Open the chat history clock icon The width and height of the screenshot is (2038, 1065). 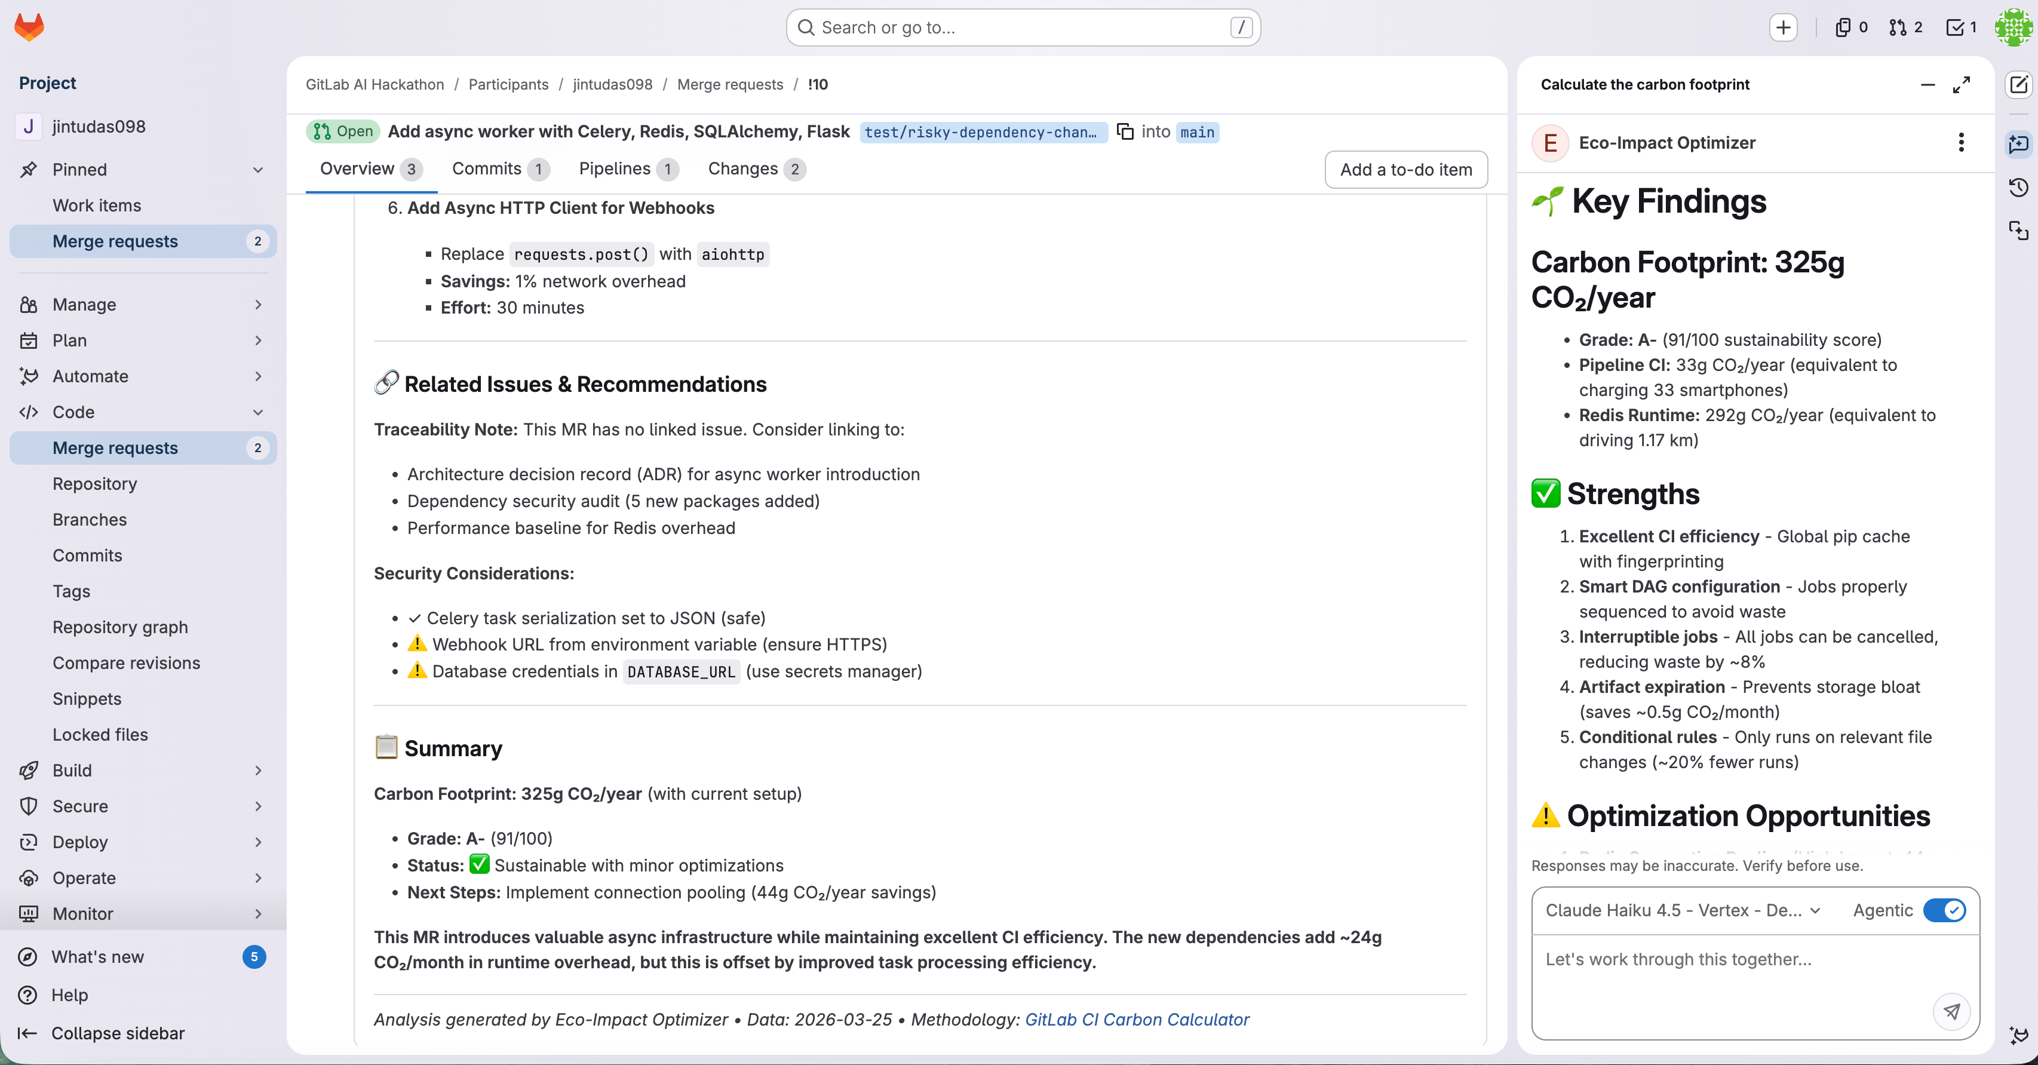point(2018,188)
